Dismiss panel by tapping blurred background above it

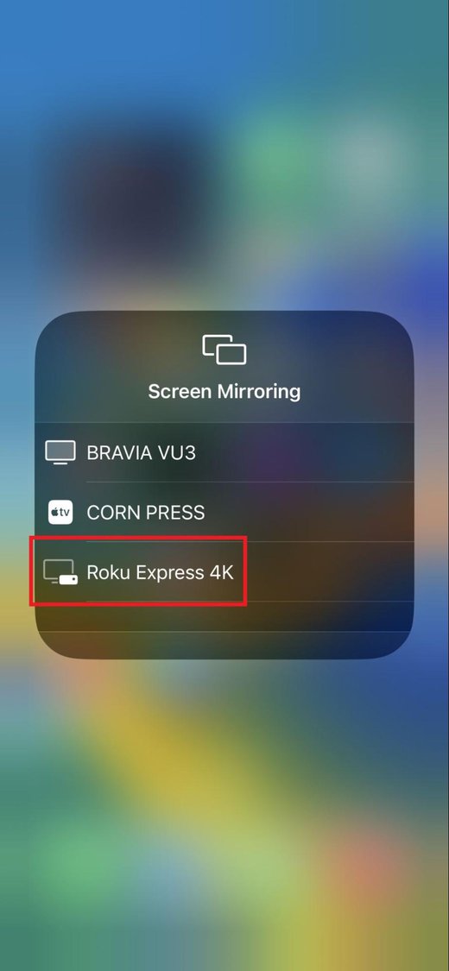(224, 154)
